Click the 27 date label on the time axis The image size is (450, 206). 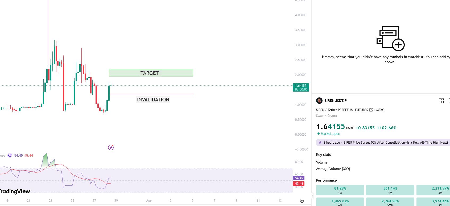(x=94, y=201)
